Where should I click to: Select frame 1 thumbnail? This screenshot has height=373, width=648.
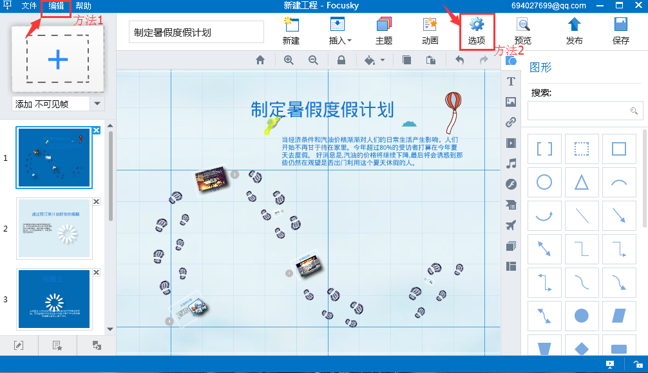[54, 158]
